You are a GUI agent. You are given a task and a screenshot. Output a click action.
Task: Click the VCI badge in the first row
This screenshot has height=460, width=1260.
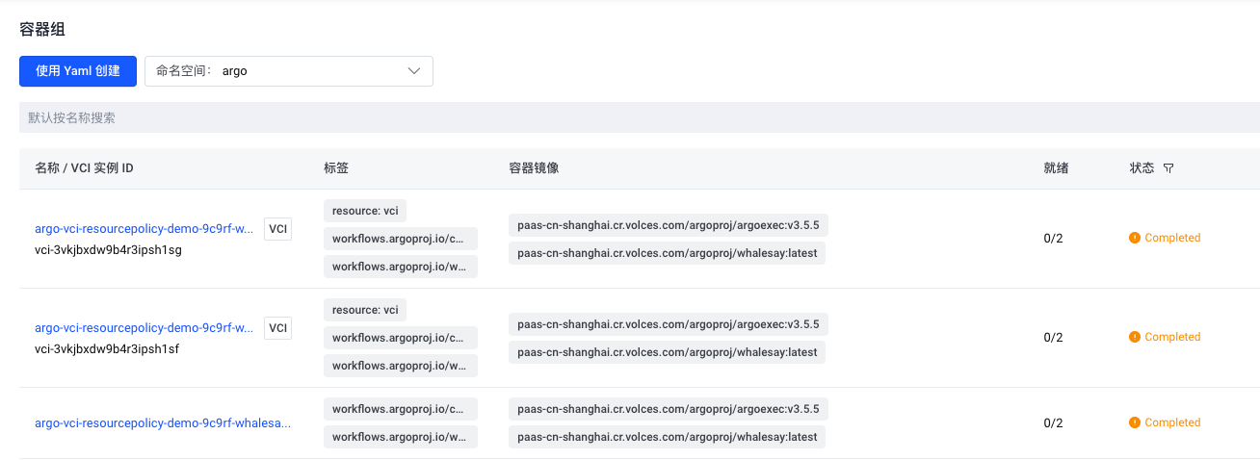(x=277, y=229)
